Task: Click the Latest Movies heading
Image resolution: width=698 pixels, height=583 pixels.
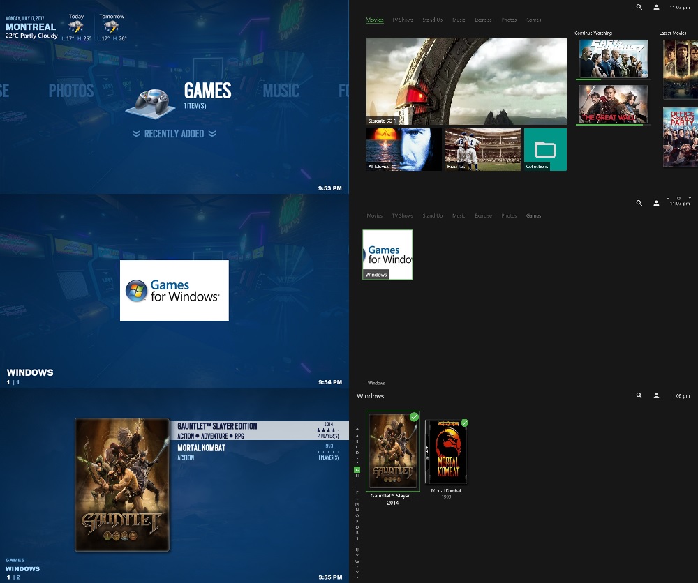Action: (673, 33)
